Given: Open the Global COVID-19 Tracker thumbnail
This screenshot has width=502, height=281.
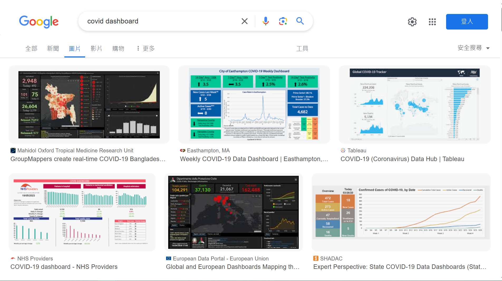Looking at the screenshot, I should (x=414, y=105).
